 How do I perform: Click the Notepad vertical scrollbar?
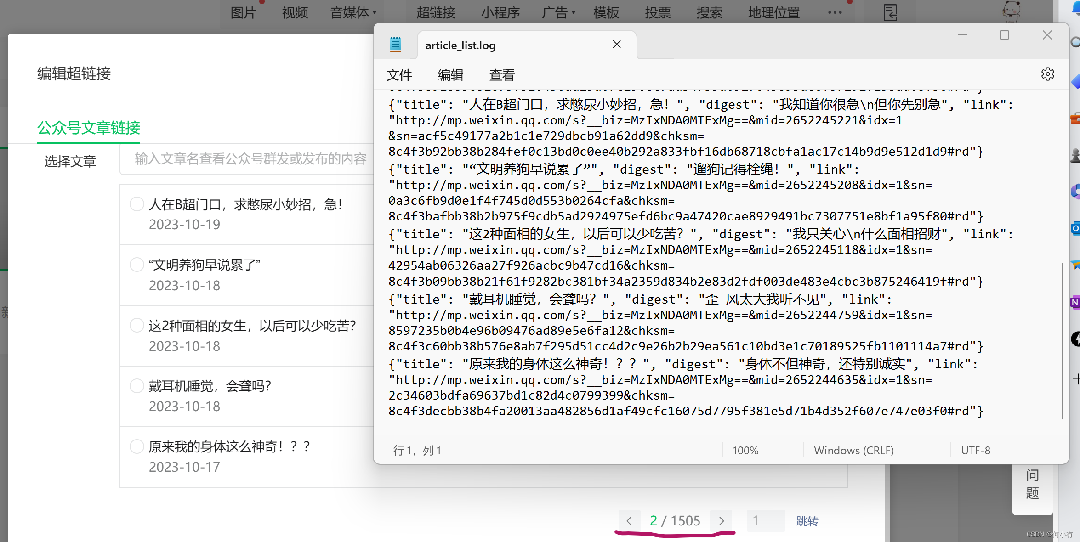(x=1063, y=340)
